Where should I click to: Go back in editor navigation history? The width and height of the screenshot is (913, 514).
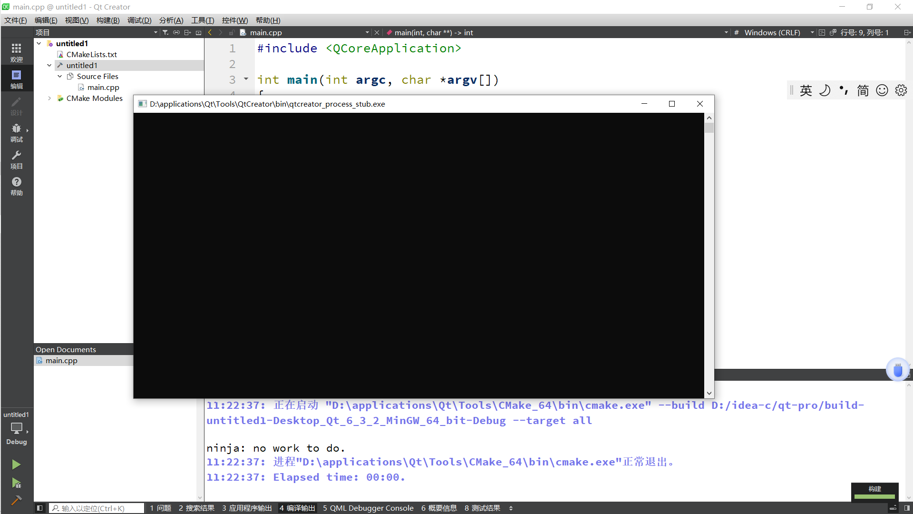[x=210, y=32]
